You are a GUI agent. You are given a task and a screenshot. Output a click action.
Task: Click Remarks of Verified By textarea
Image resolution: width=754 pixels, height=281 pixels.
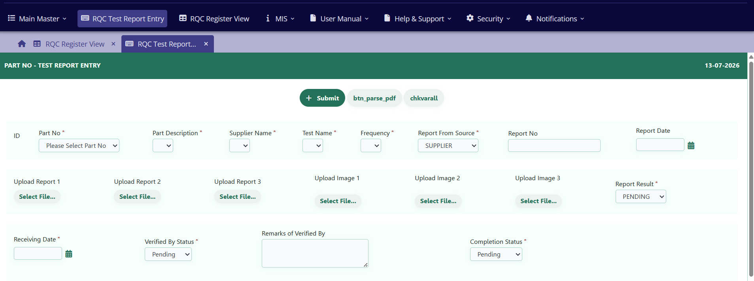(315, 253)
